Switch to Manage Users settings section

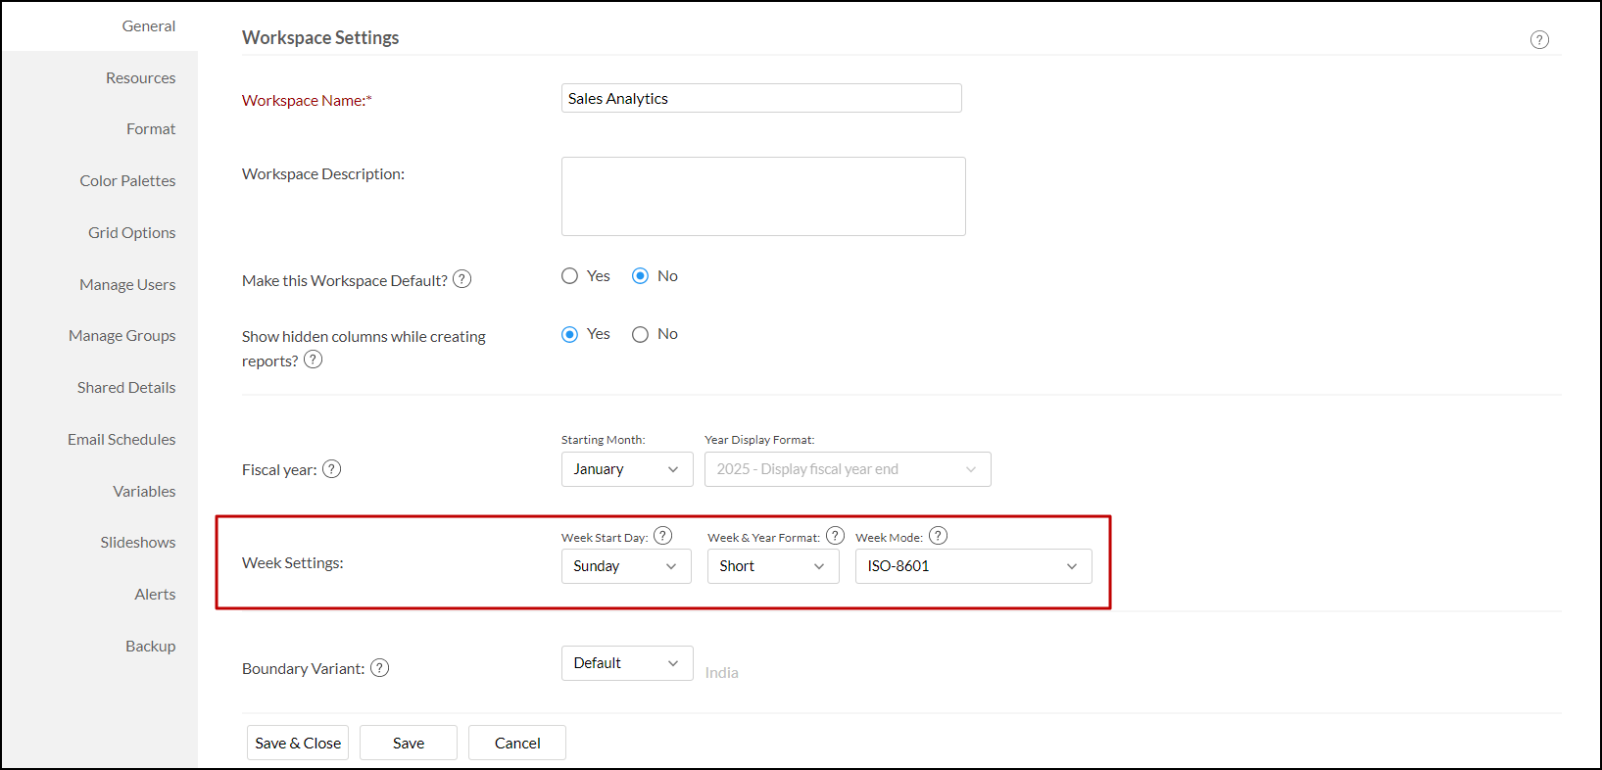127,285
